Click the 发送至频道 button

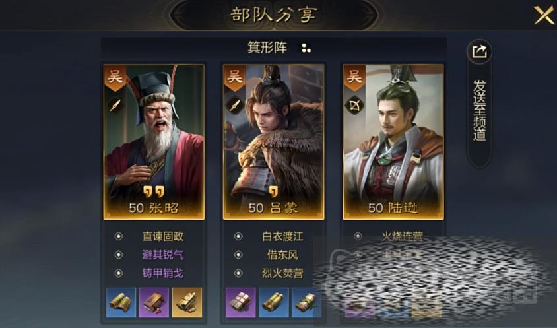click(480, 104)
